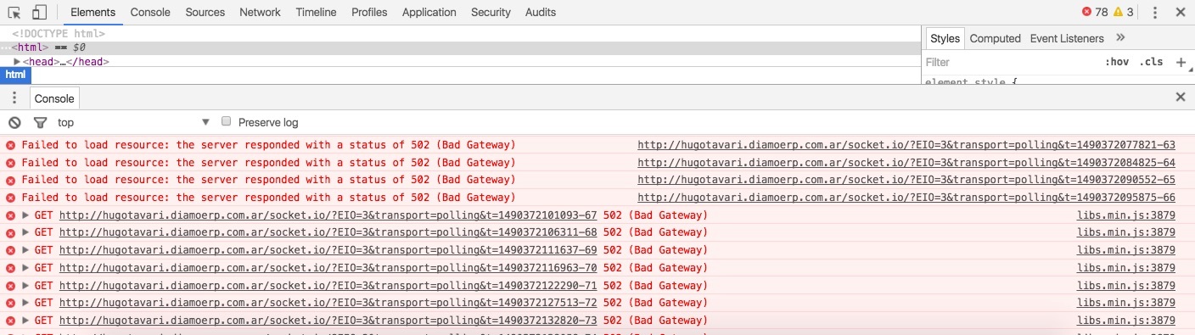Viewport: 1195px width, 335px height.
Task: Click the 502 (Bad Gateway) text on the 1490372127513-72 row
Action: tap(655, 303)
